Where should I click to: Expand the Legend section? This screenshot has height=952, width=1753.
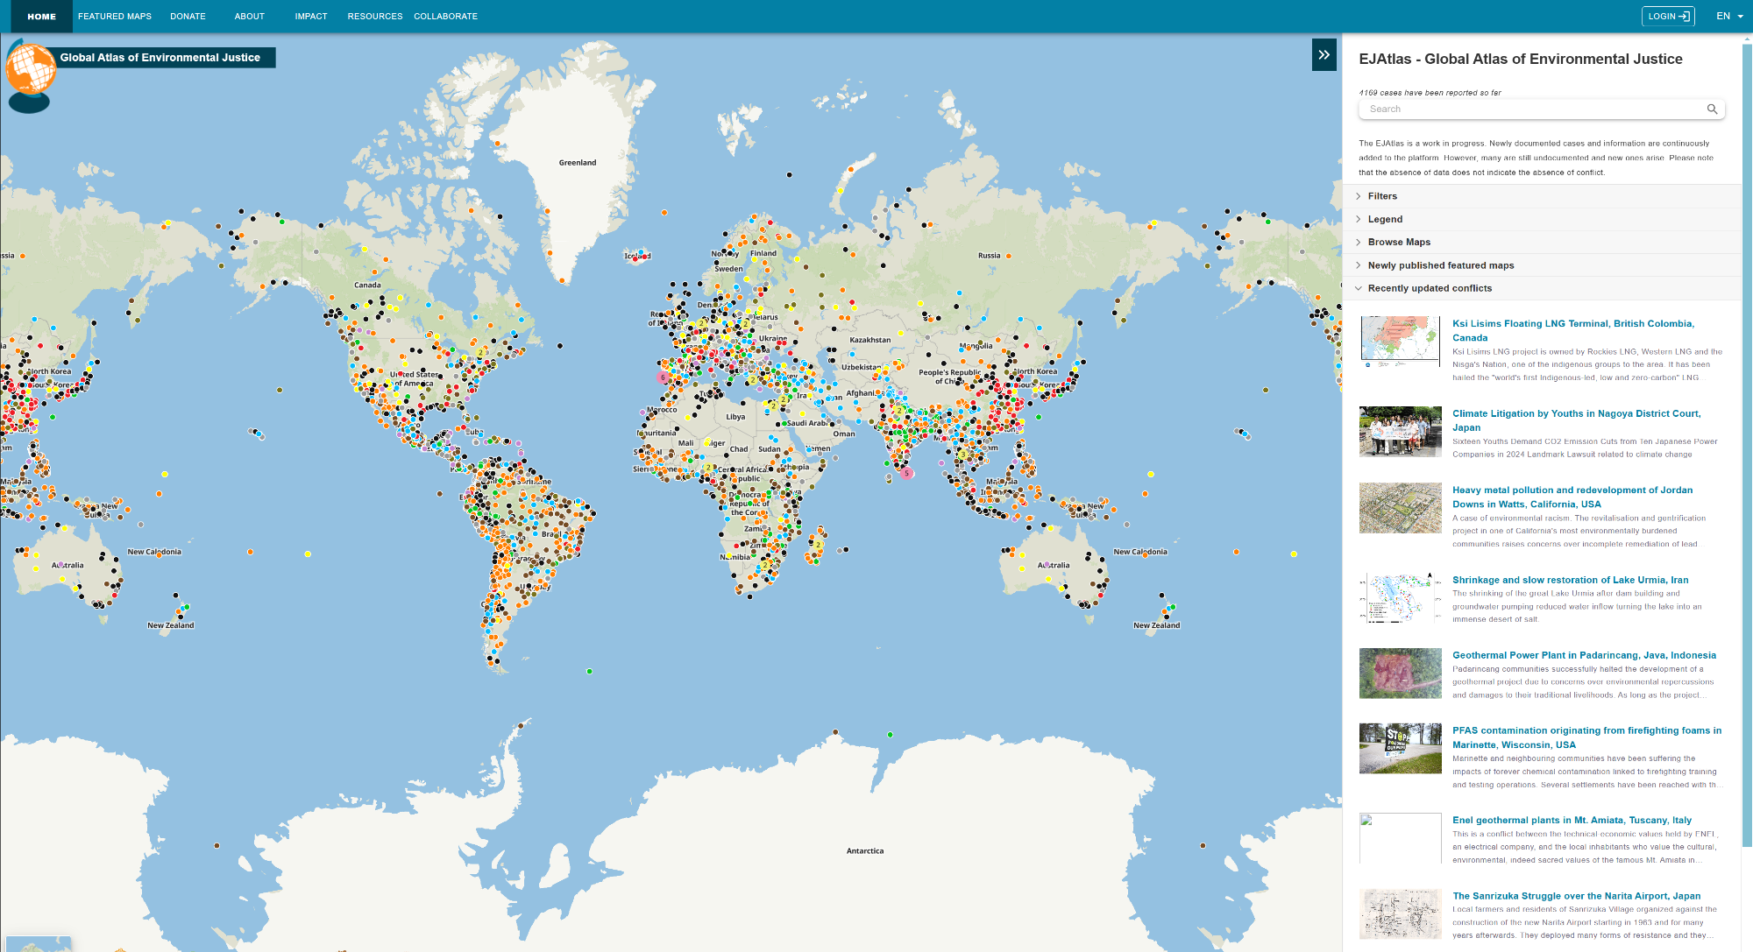click(x=1385, y=219)
